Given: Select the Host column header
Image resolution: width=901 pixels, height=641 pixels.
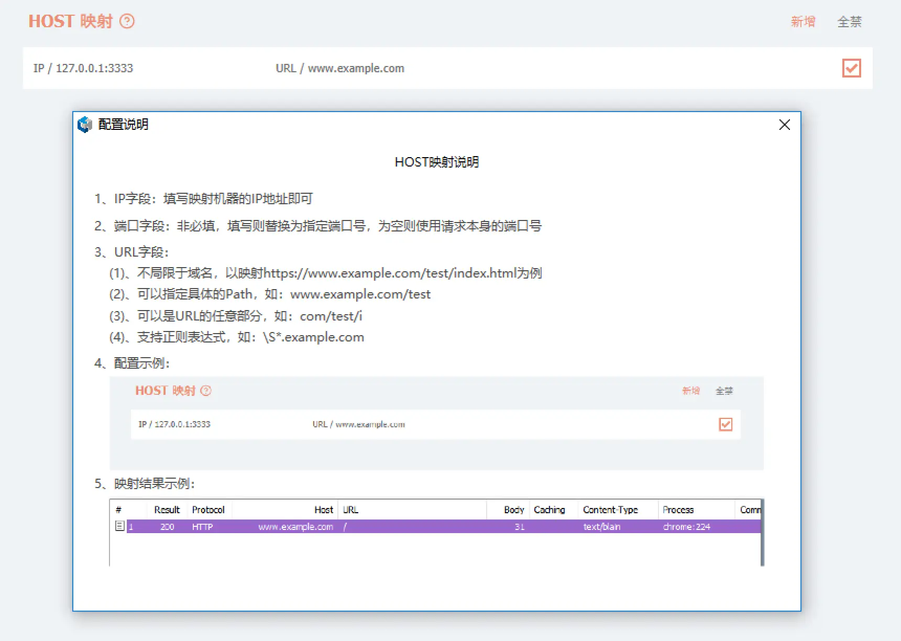Looking at the screenshot, I should pyautogui.click(x=323, y=509).
